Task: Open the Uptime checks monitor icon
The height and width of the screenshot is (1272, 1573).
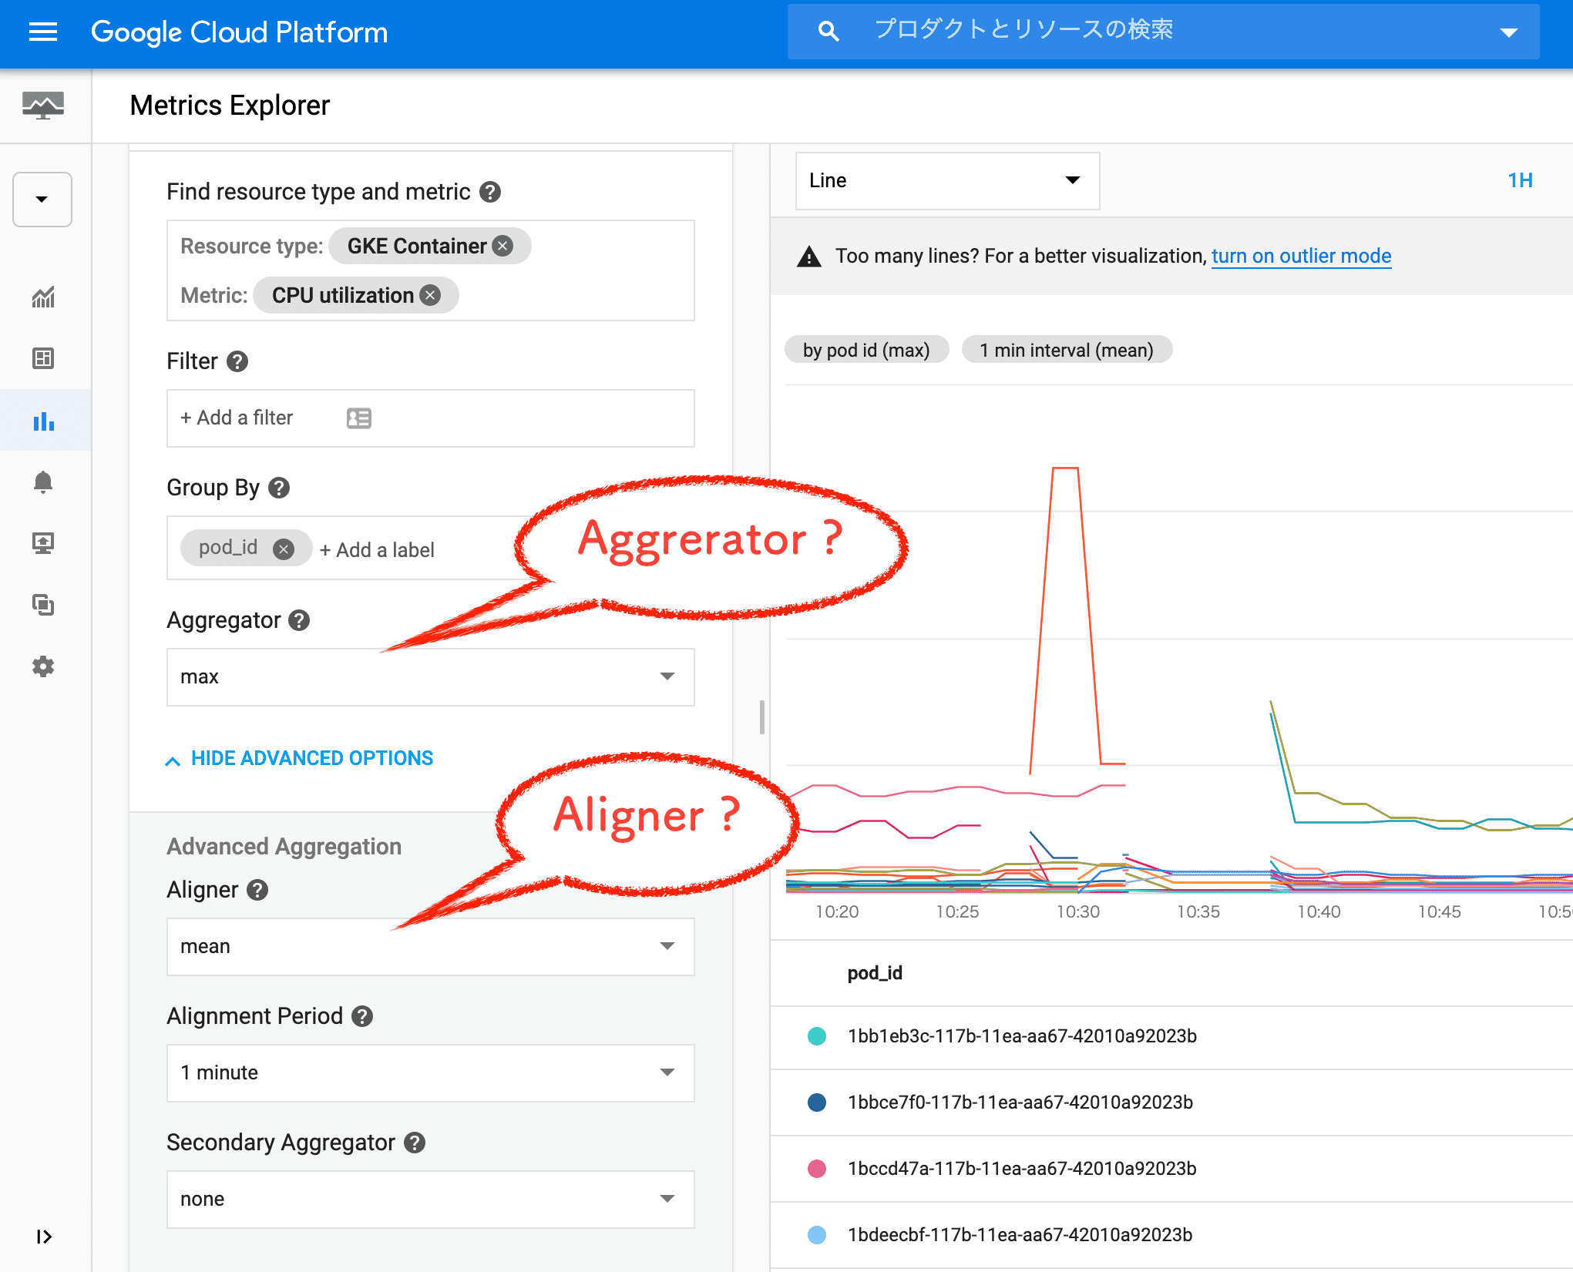Action: tap(43, 543)
